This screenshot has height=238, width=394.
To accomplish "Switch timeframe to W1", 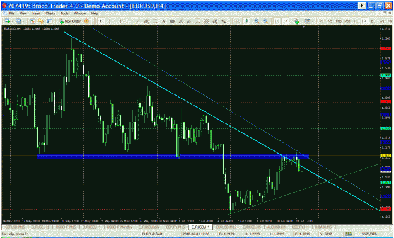I will [382, 21].
